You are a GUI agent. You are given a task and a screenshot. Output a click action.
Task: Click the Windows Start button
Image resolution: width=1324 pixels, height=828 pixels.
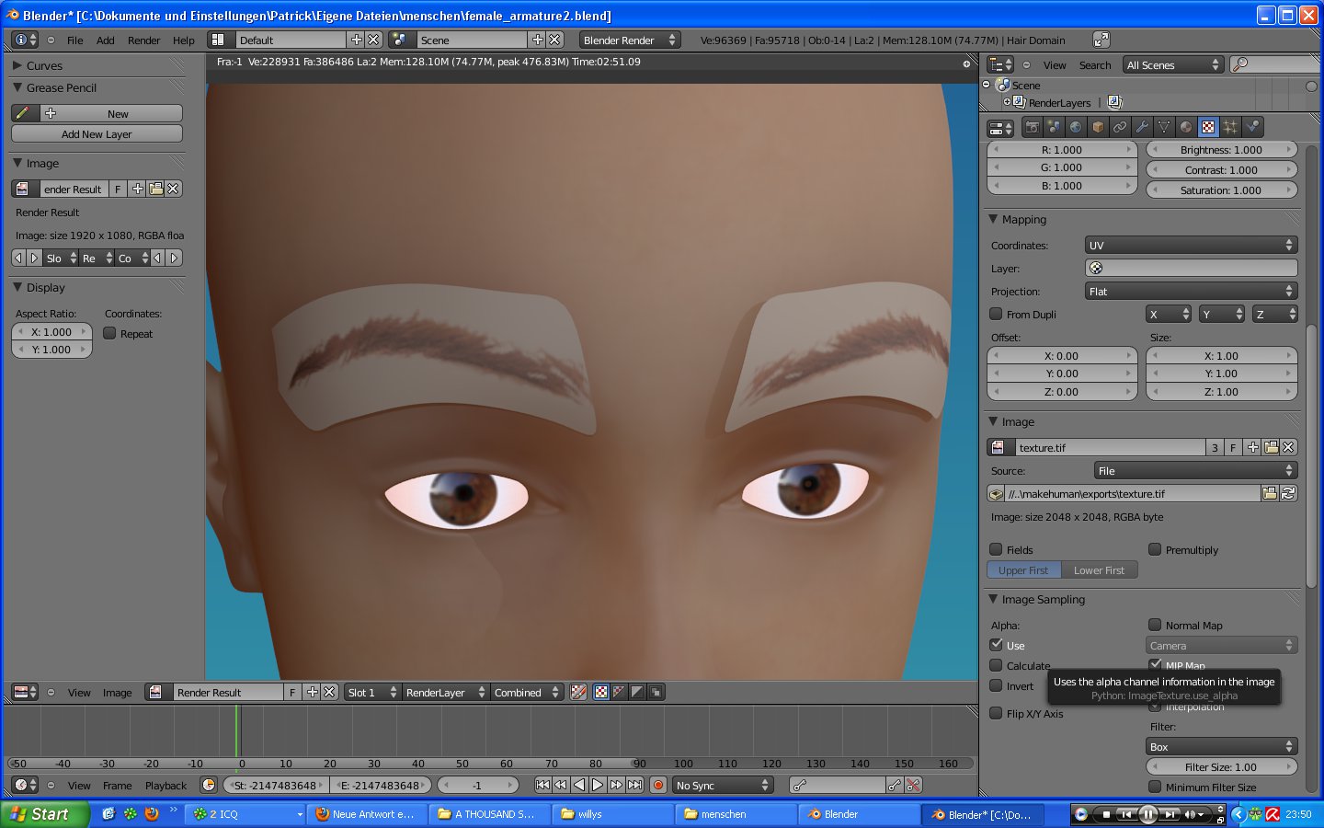[45, 814]
